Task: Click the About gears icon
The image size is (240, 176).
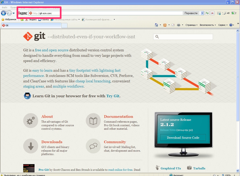Action: (31, 121)
